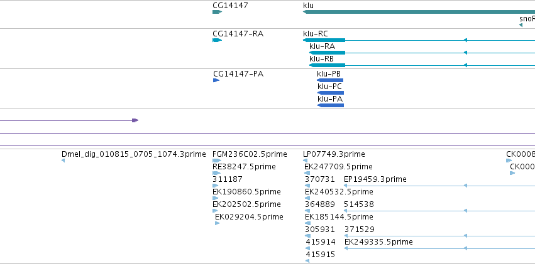
Task: Click the EK249335.5prime label
Action: (x=378, y=242)
